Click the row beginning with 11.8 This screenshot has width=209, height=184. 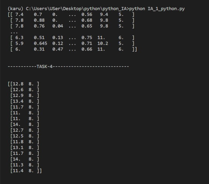(x=25, y=142)
